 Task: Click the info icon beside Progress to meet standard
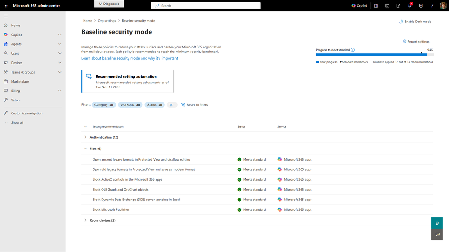tap(353, 50)
